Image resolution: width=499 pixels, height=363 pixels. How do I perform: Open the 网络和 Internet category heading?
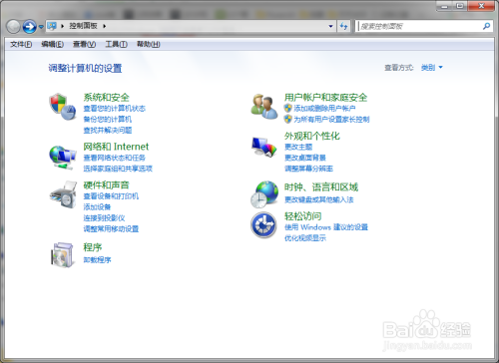tap(116, 147)
